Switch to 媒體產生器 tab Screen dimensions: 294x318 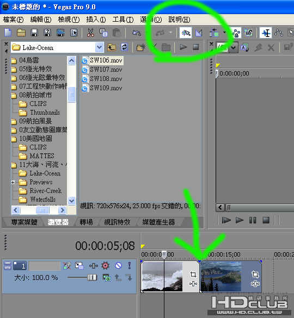pyautogui.click(x=158, y=222)
